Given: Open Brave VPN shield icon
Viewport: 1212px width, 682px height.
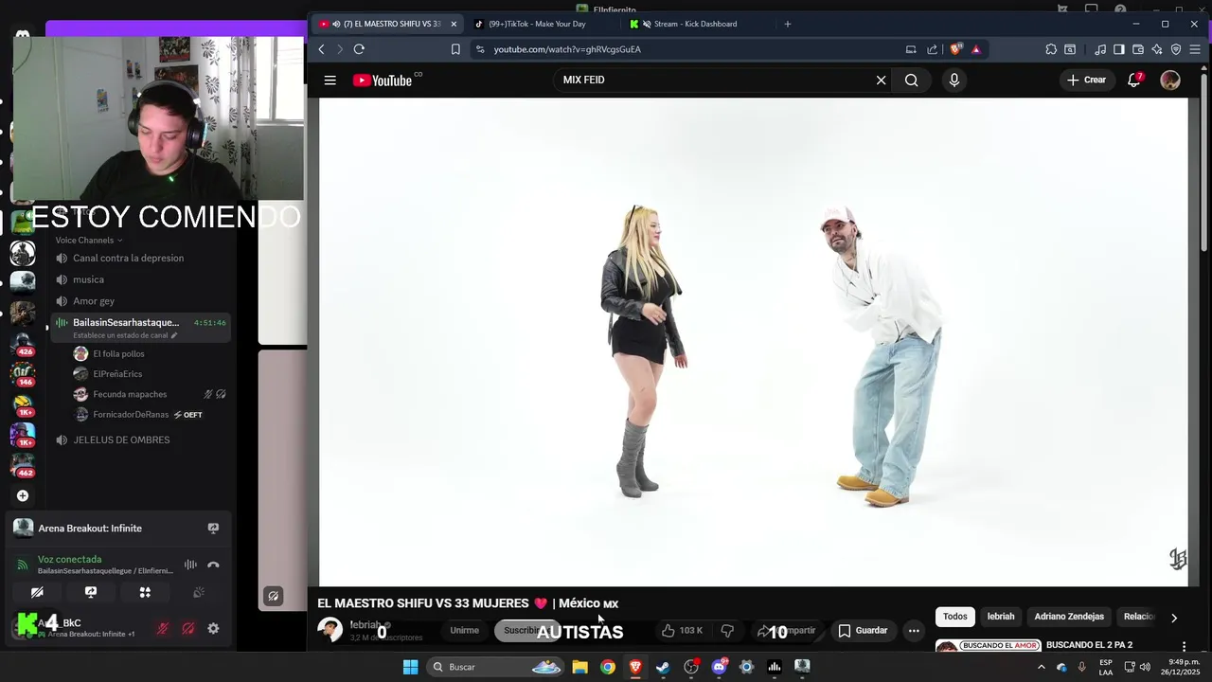Looking at the screenshot, I should click(1176, 49).
